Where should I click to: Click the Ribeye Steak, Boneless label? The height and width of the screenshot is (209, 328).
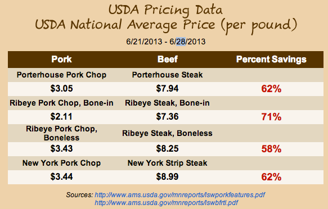click(167, 133)
